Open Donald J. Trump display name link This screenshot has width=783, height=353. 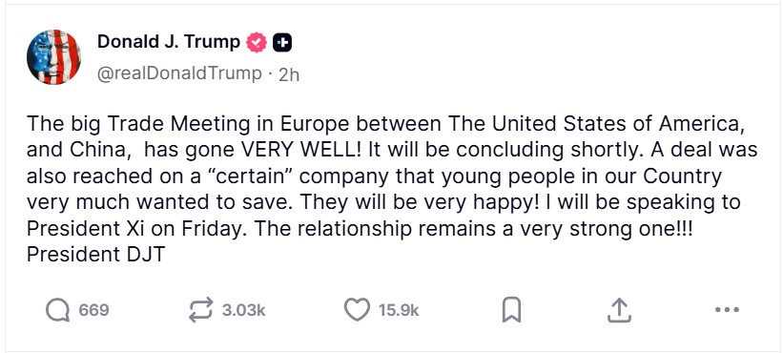[x=168, y=42]
